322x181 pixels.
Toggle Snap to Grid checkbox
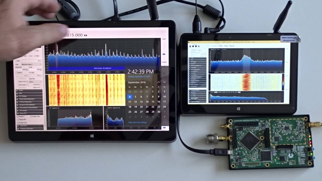pyautogui.click(x=27, y=81)
